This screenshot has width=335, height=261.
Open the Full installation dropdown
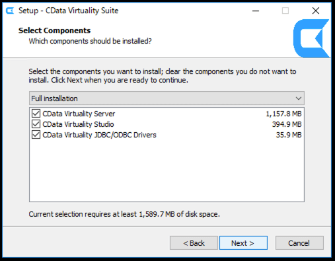coord(167,98)
